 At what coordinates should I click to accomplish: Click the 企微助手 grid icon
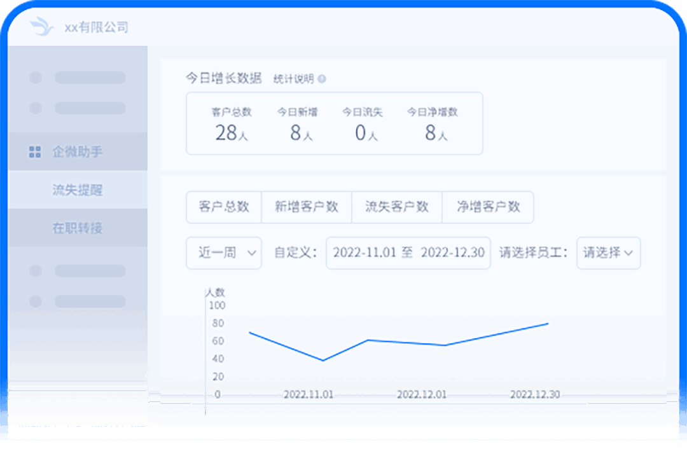coord(35,152)
